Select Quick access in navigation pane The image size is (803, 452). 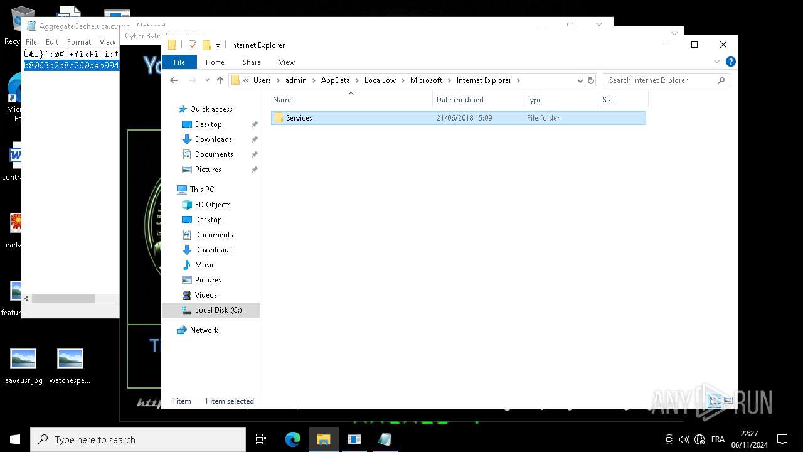(x=211, y=109)
